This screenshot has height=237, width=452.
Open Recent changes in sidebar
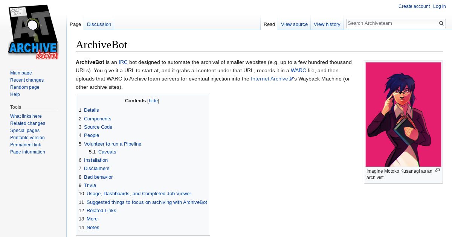[27, 80]
